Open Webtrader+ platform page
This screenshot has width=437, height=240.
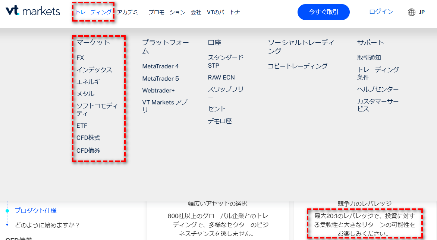pos(158,91)
